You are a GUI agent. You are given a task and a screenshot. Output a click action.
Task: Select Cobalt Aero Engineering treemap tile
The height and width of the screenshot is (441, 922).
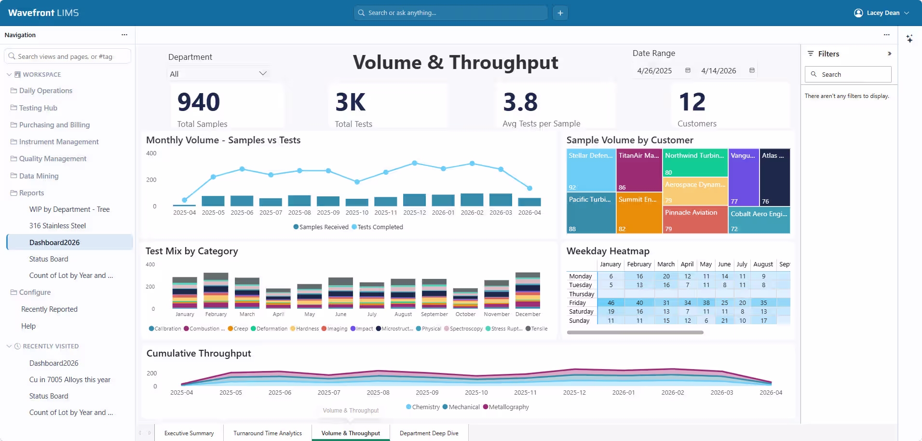(759, 220)
